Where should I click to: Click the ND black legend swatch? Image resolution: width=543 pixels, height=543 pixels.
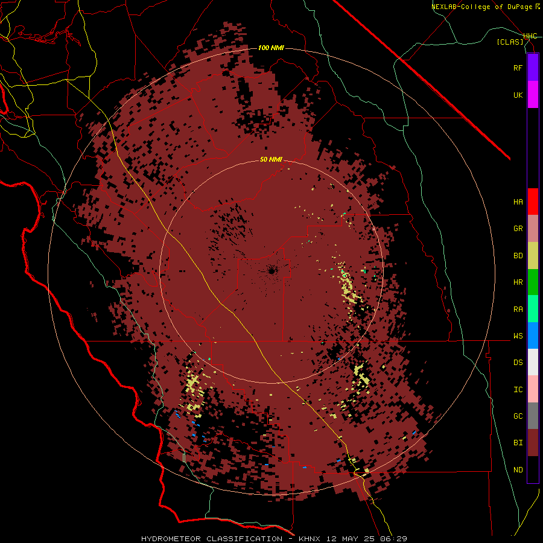[533, 469]
